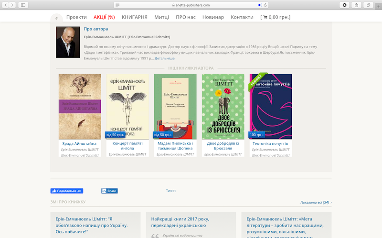Open article Найкращі книги 2017 року
This screenshot has height=238, width=382.
pos(180,222)
